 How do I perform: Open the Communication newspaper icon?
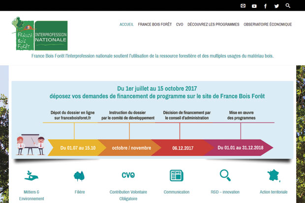[x=177, y=176]
